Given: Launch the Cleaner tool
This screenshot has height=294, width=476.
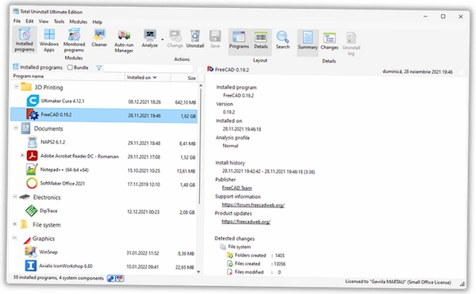Looking at the screenshot, I should pos(99,38).
